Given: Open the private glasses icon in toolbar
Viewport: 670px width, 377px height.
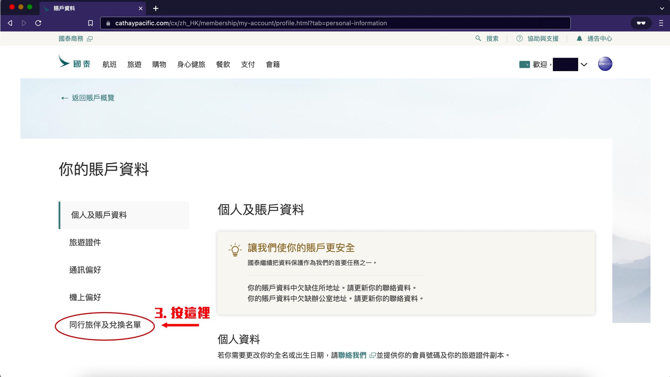Looking at the screenshot, I should click(x=641, y=23).
